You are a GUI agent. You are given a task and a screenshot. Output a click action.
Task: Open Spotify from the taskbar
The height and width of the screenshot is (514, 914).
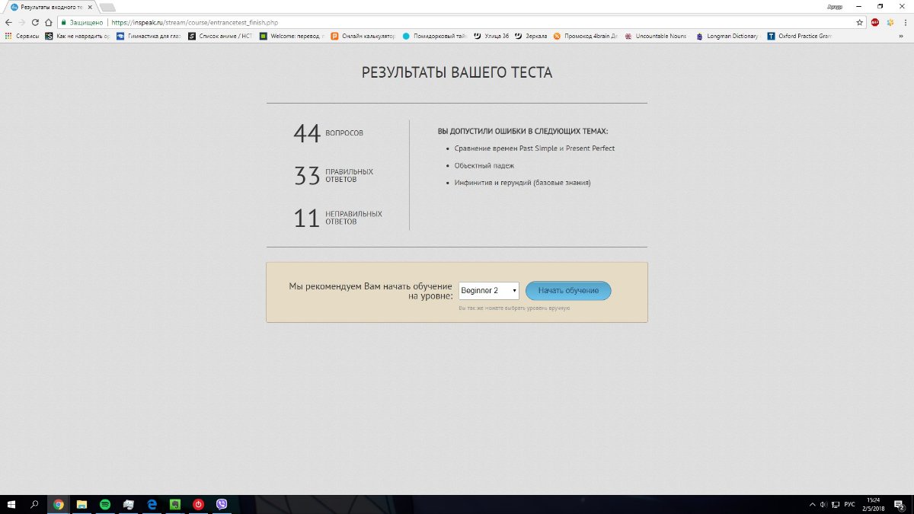[x=105, y=504]
